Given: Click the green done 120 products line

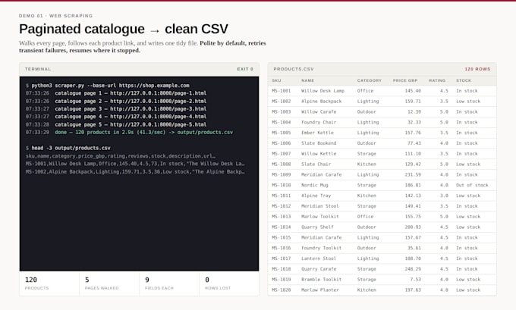Looking at the screenshot, I should point(129,133).
